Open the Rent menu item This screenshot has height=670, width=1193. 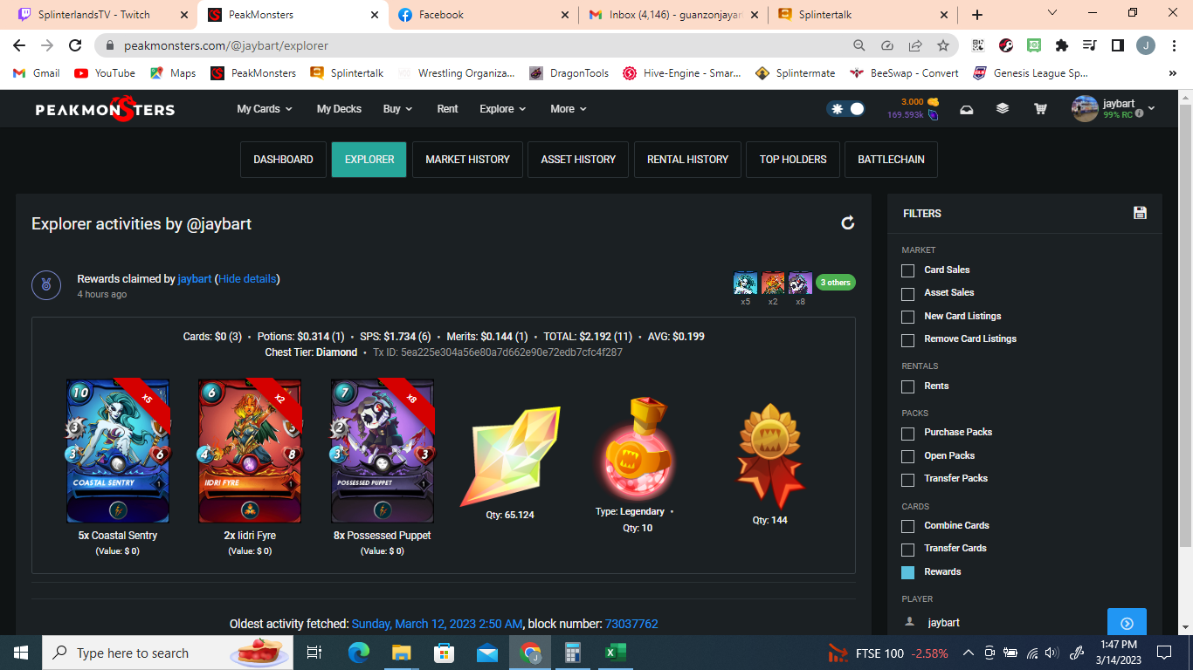point(447,109)
